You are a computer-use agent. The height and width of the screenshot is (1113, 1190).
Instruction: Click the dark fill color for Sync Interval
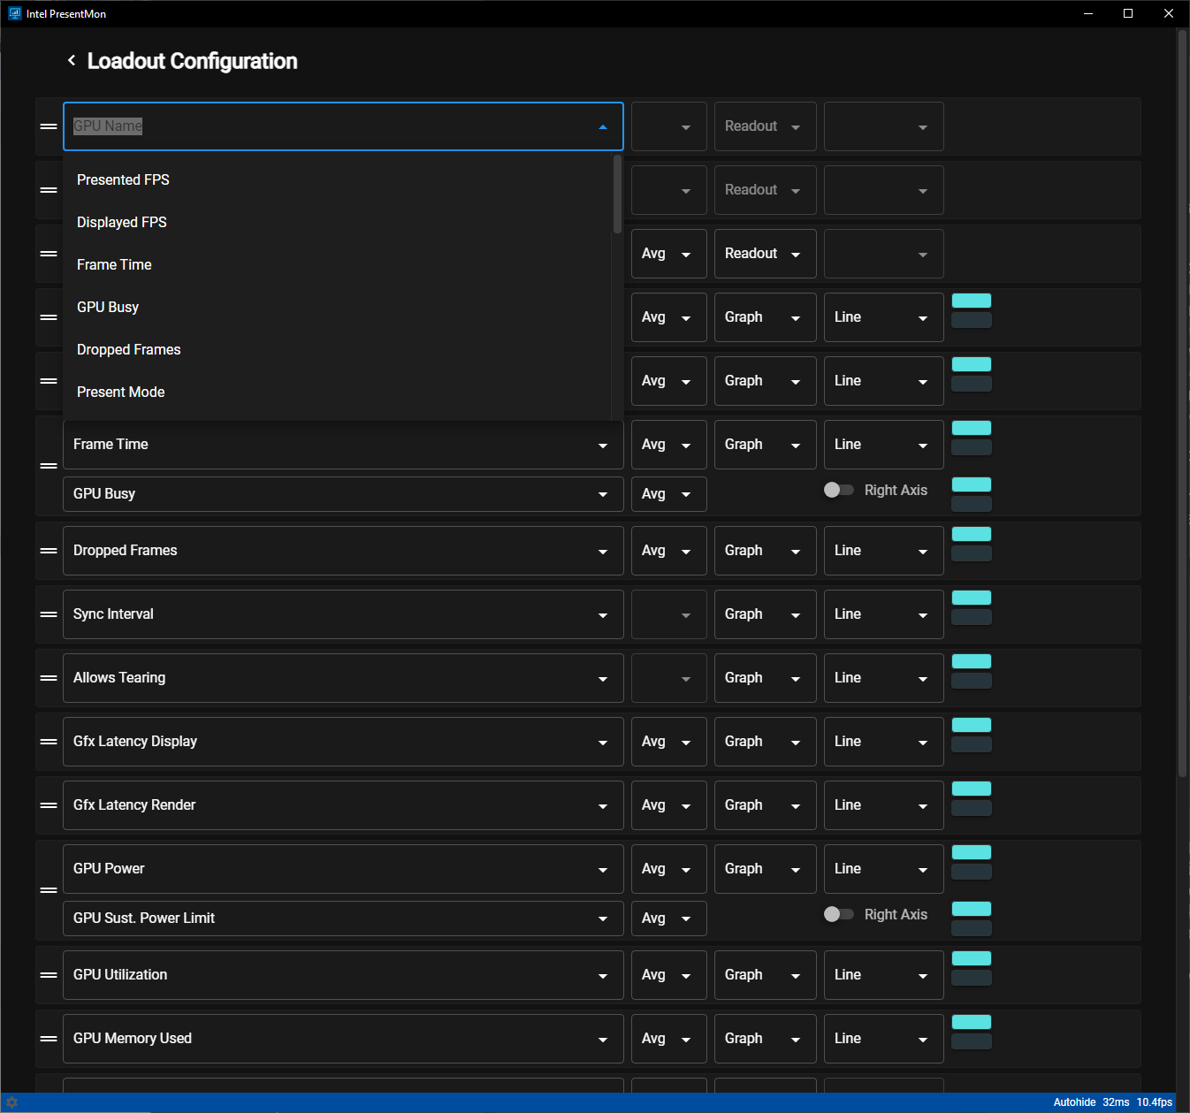point(972,617)
